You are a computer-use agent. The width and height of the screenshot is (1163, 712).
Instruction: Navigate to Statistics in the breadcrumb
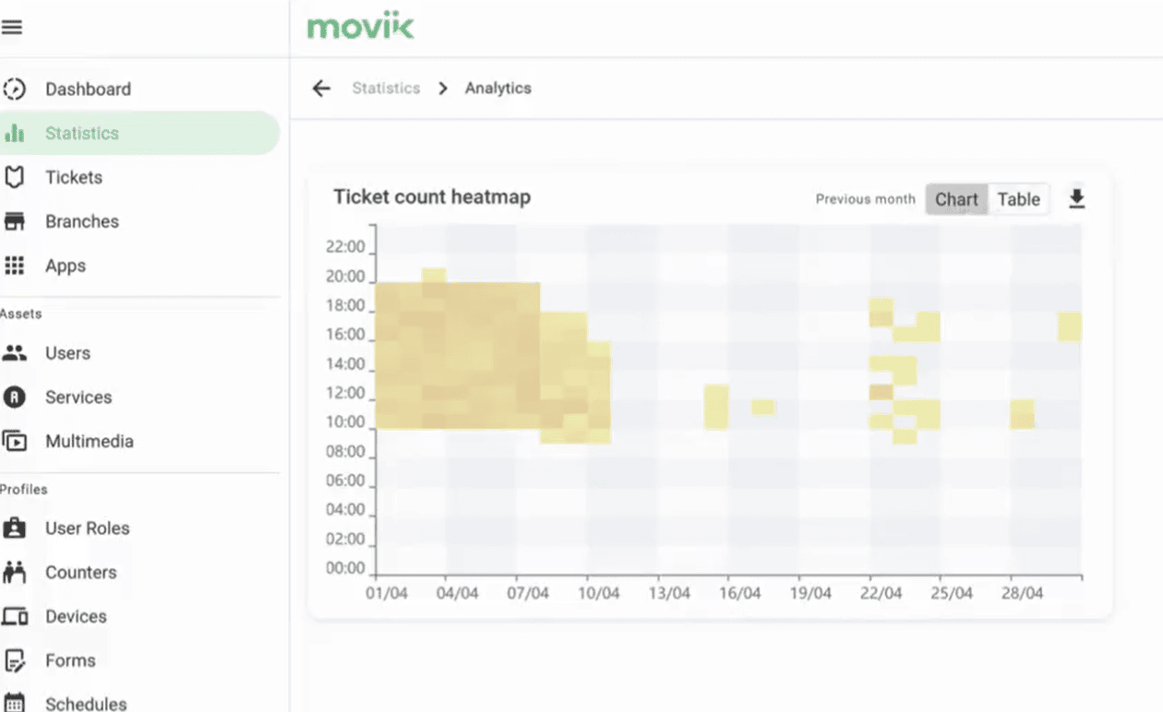tap(386, 88)
